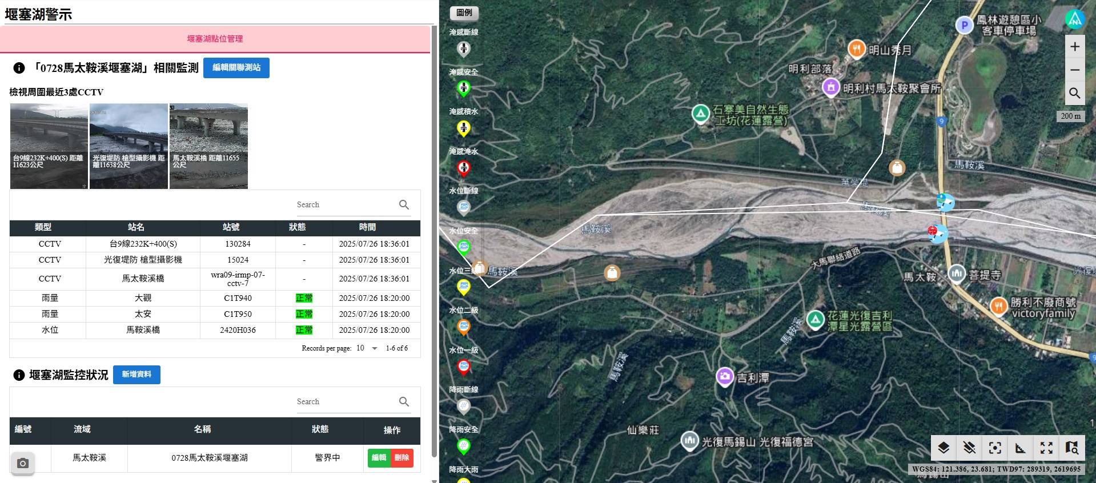Open the map layers panel

(x=944, y=448)
